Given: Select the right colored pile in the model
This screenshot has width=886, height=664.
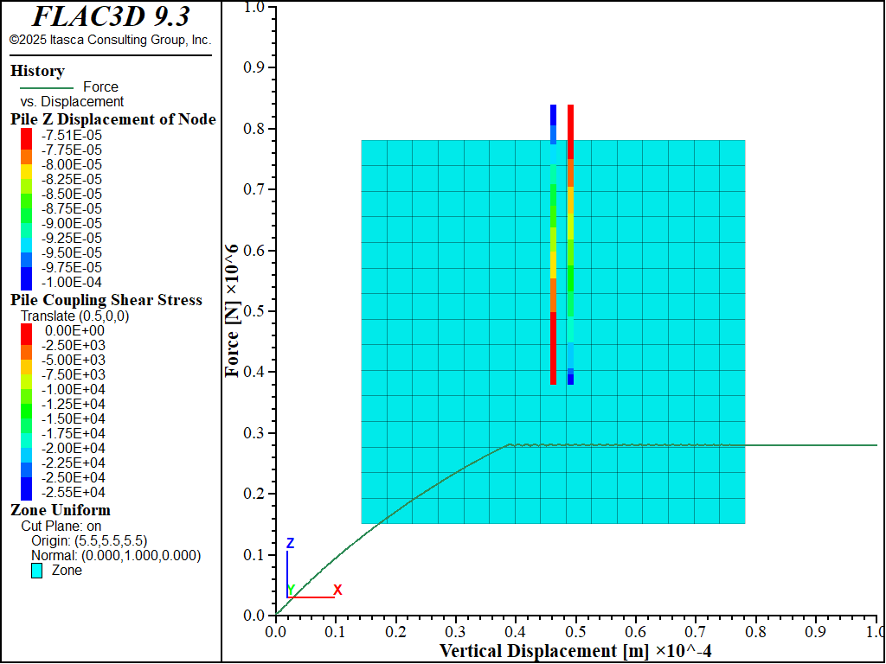Looking at the screenshot, I should [x=570, y=244].
